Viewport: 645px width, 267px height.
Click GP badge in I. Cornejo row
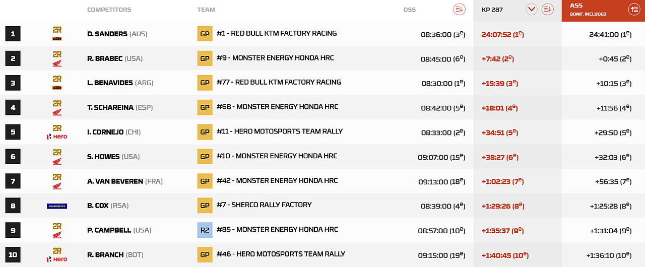coord(205,132)
